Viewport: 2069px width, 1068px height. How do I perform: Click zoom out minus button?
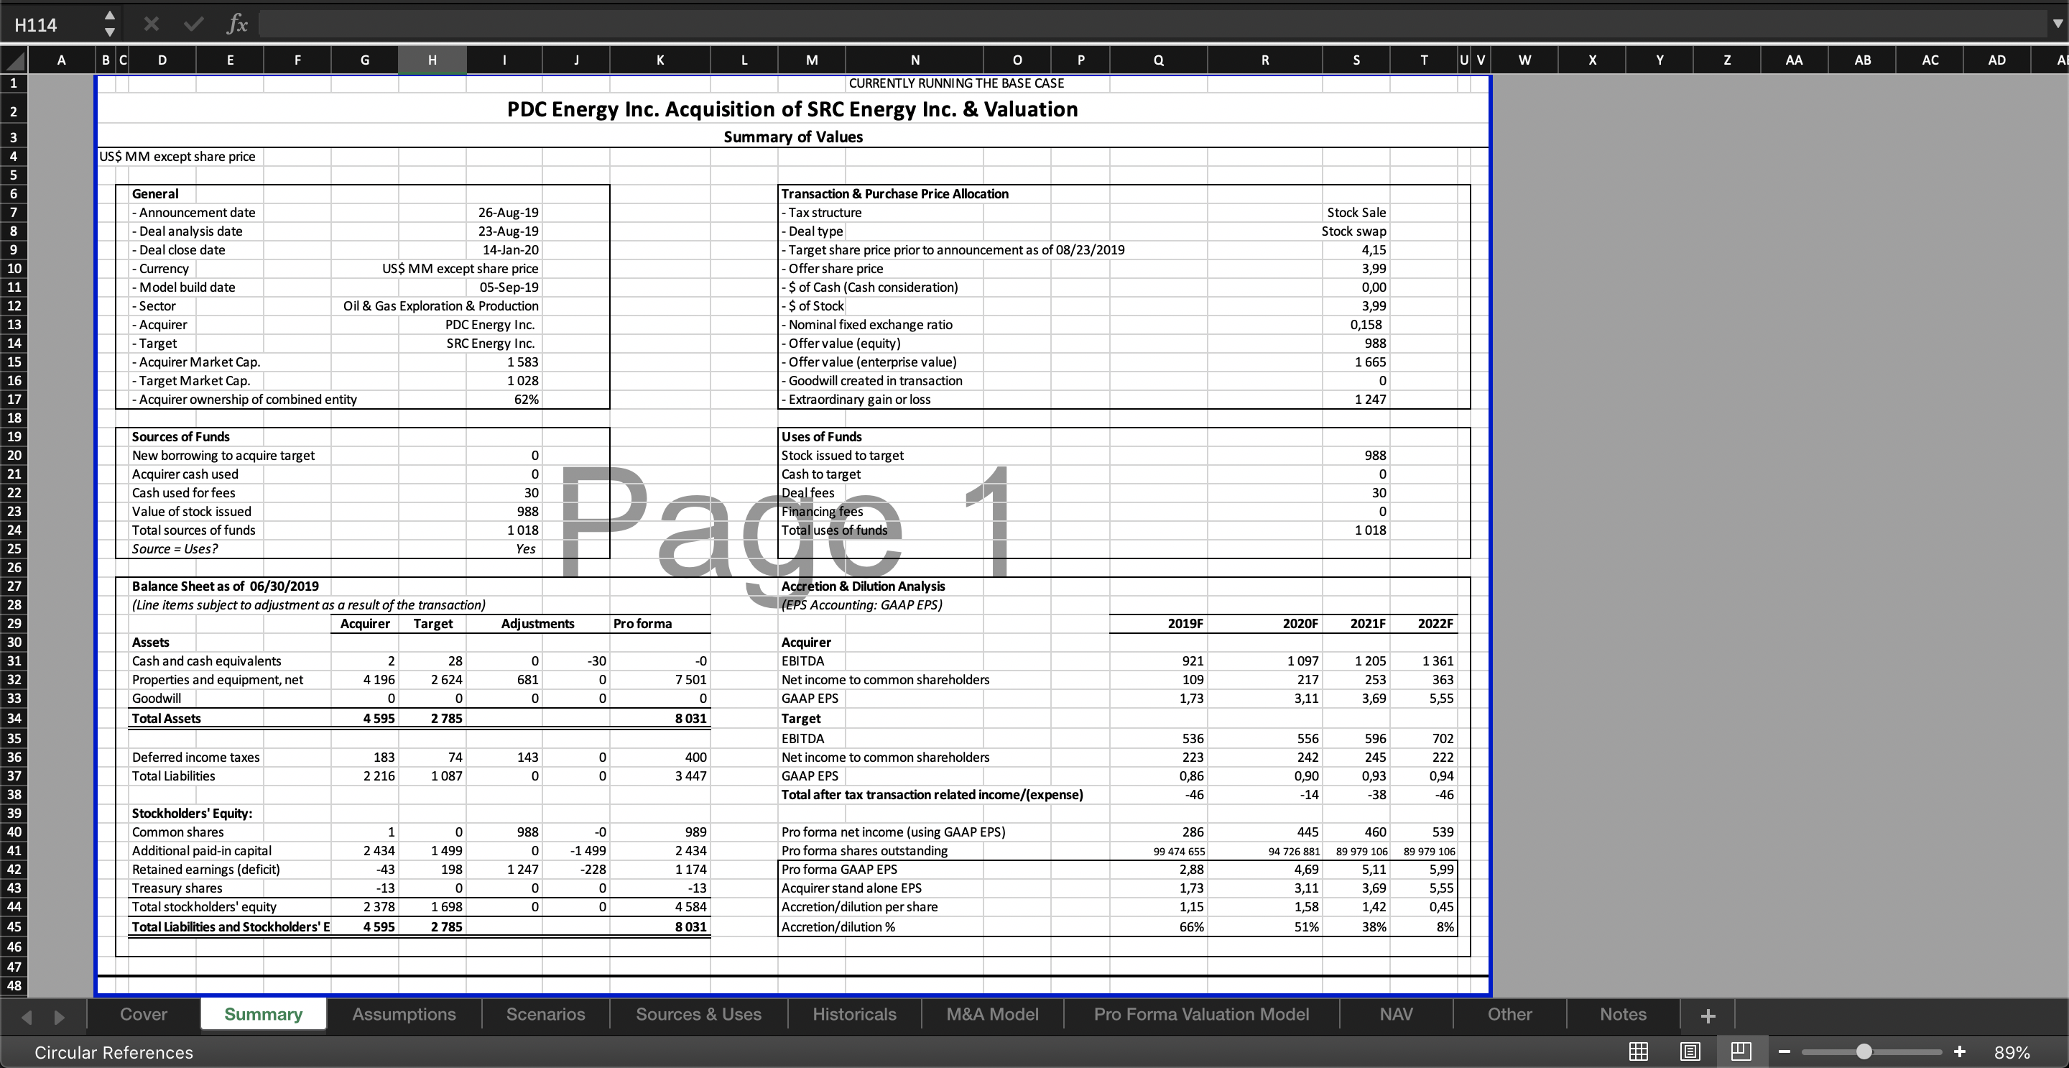click(x=1784, y=1052)
